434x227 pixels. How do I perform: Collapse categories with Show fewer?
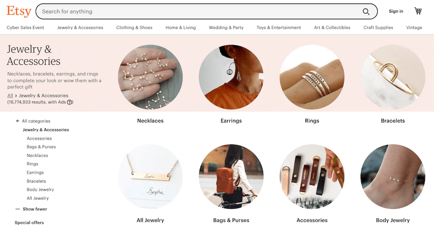tap(31, 209)
